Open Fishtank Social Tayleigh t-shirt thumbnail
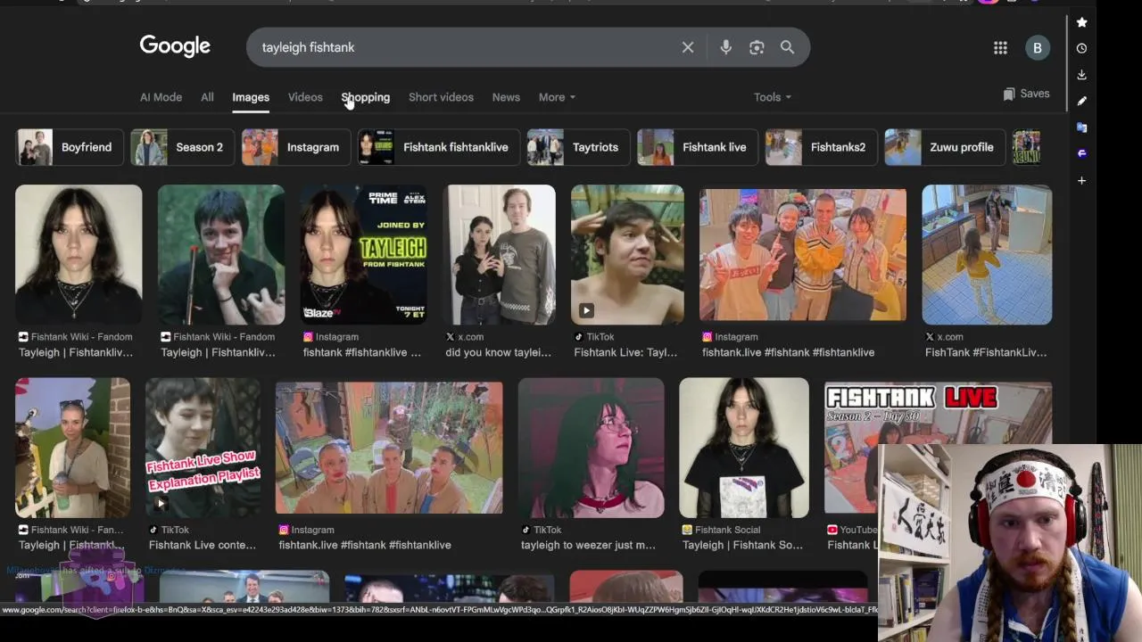The height and width of the screenshot is (642, 1142). (x=744, y=448)
